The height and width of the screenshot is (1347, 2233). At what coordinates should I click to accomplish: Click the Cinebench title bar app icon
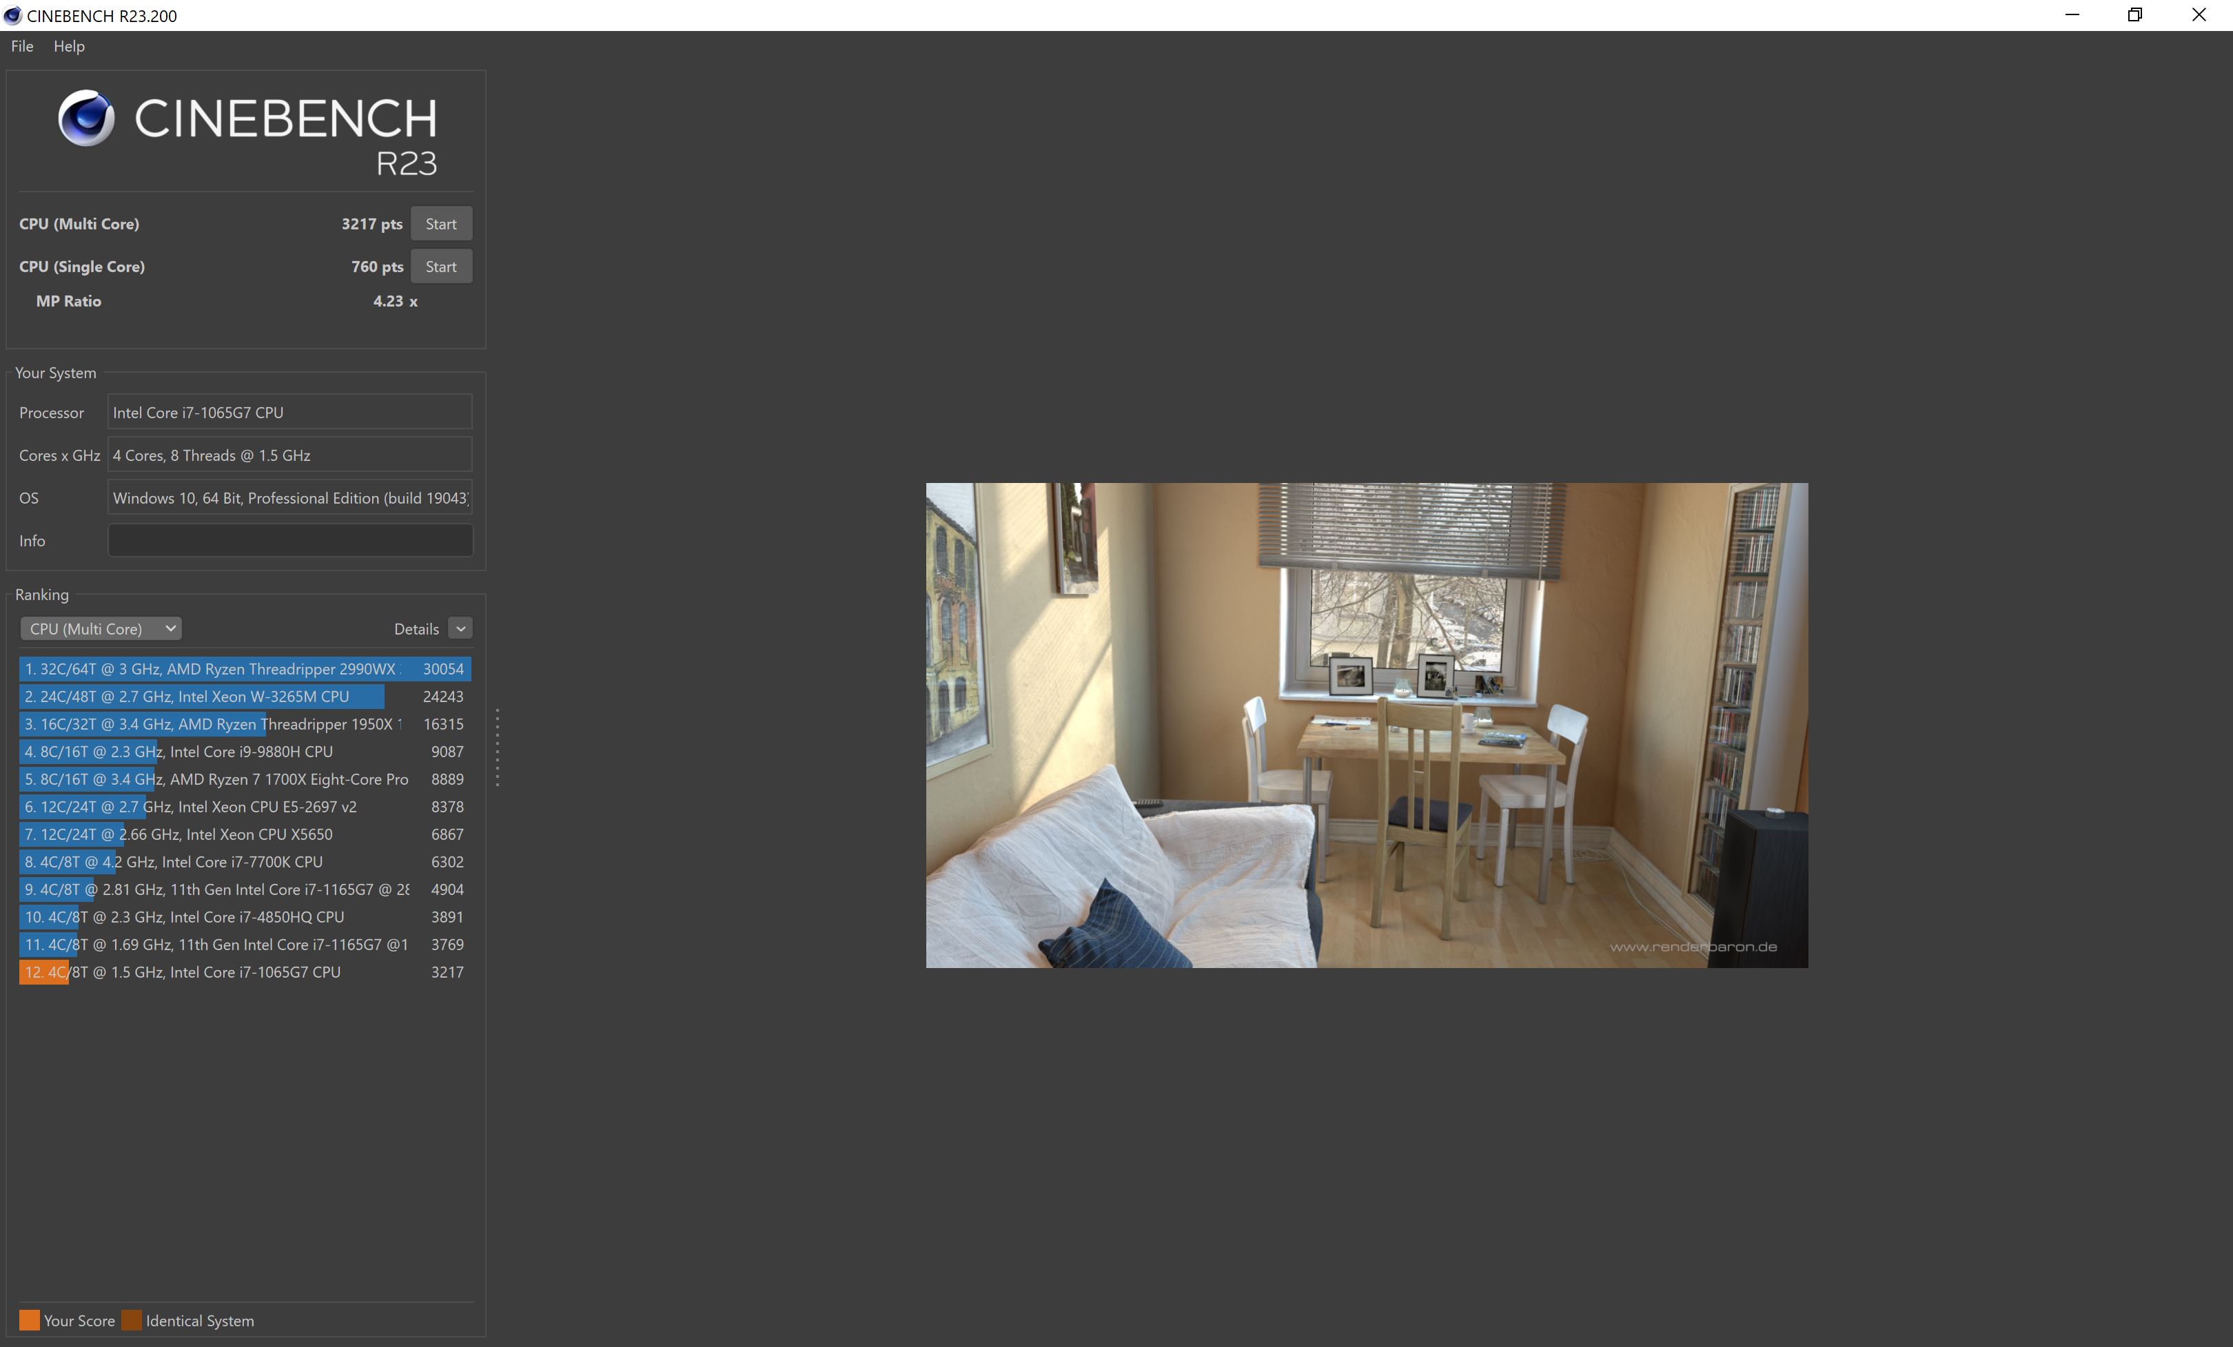(x=12, y=15)
